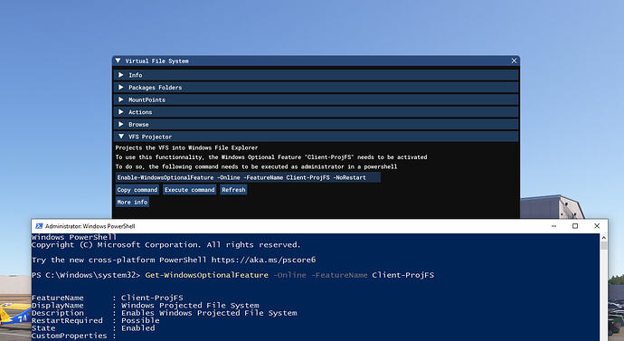Click the 'CustomProperties :' line in PowerShell
The height and width of the screenshot is (341, 624).
point(73,336)
